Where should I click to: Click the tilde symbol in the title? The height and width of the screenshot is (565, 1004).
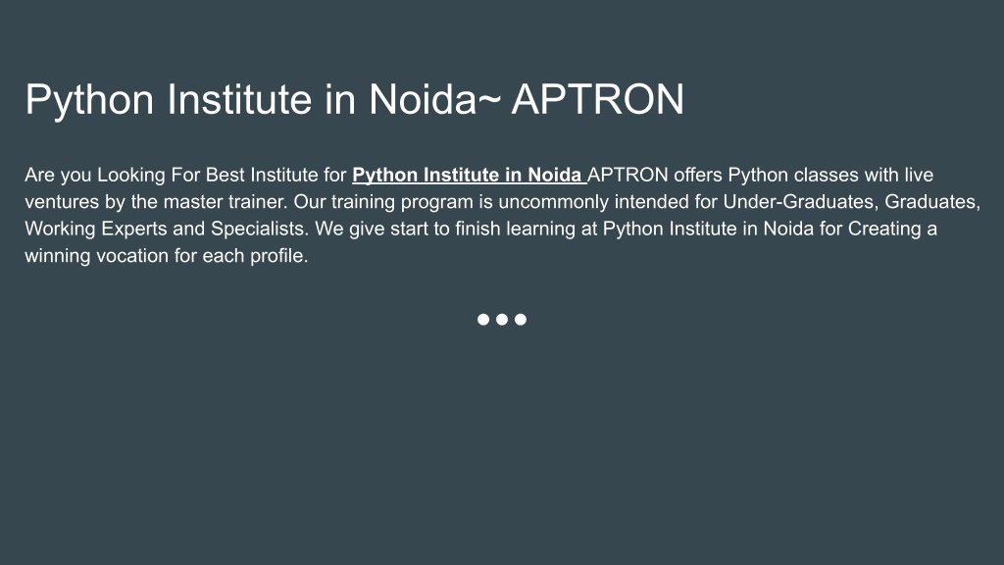(x=489, y=99)
